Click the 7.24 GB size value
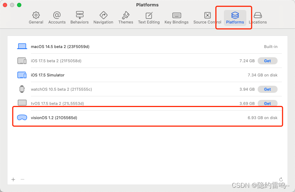Screen dimensions: 295x192 coord(247,61)
